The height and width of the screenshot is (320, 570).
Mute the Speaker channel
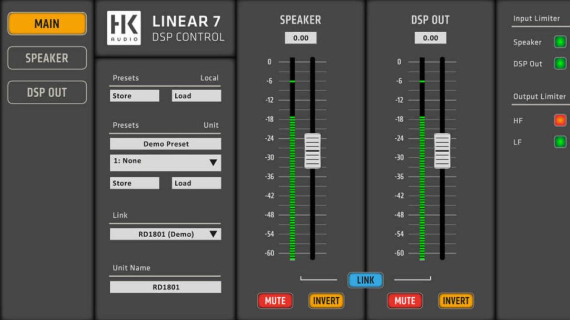tap(275, 301)
